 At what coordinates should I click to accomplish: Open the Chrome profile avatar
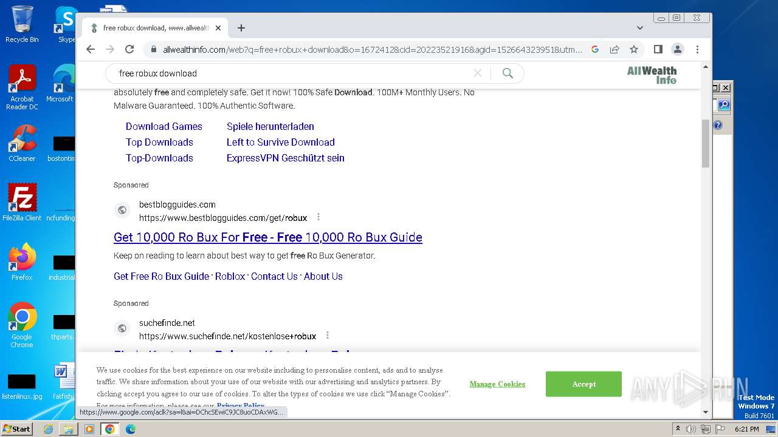(678, 49)
